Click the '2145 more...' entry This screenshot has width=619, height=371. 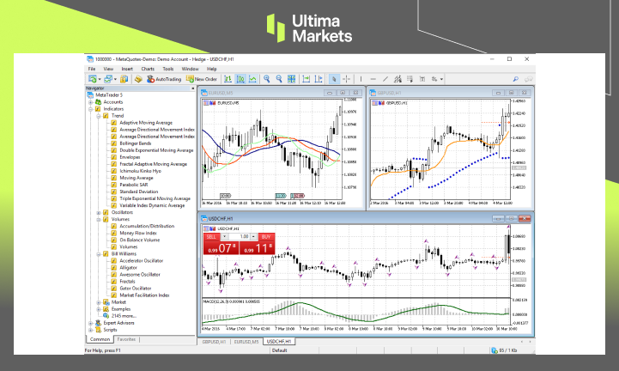click(x=124, y=316)
